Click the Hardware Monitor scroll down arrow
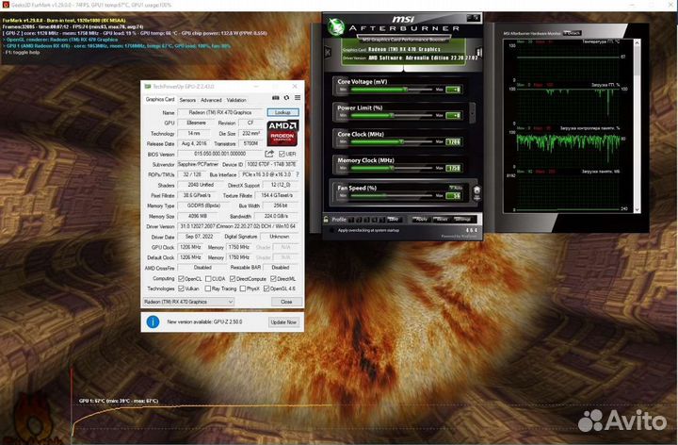The height and width of the screenshot is (445, 678). coord(637,209)
